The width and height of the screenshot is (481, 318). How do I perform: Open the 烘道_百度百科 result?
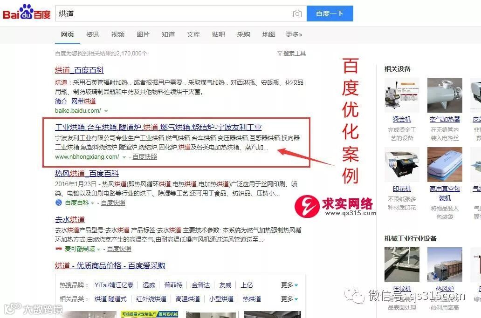coord(79,70)
